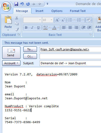Click the Cc... button

30,56
